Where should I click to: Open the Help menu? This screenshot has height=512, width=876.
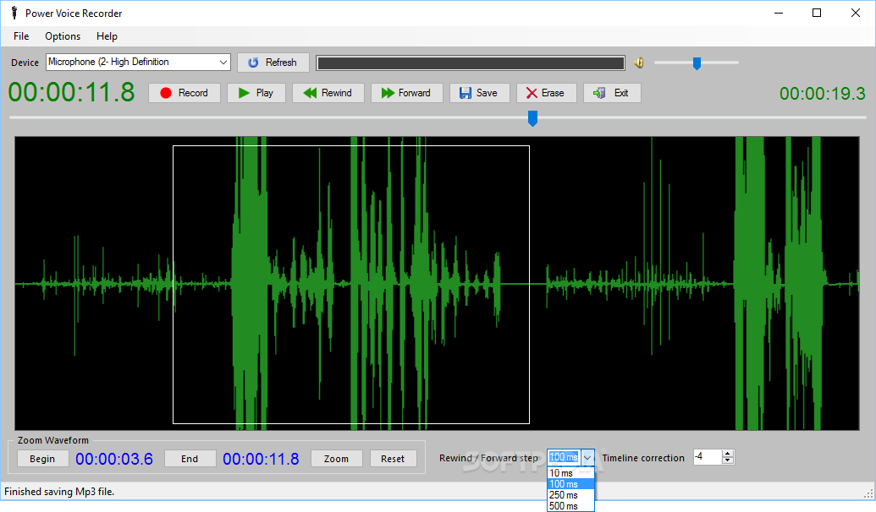tap(107, 36)
